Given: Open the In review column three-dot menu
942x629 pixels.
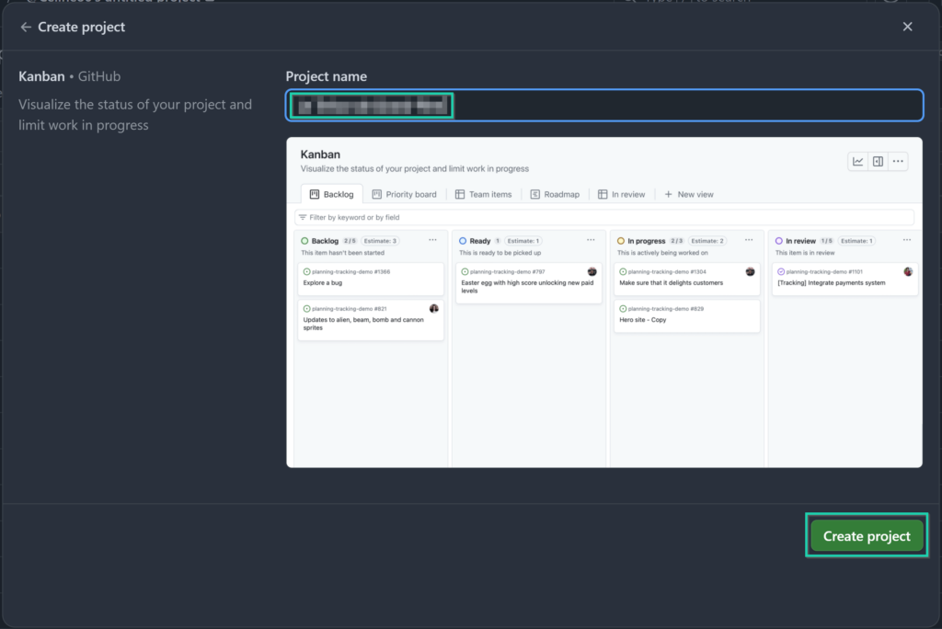Looking at the screenshot, I should tap(906, 240).
